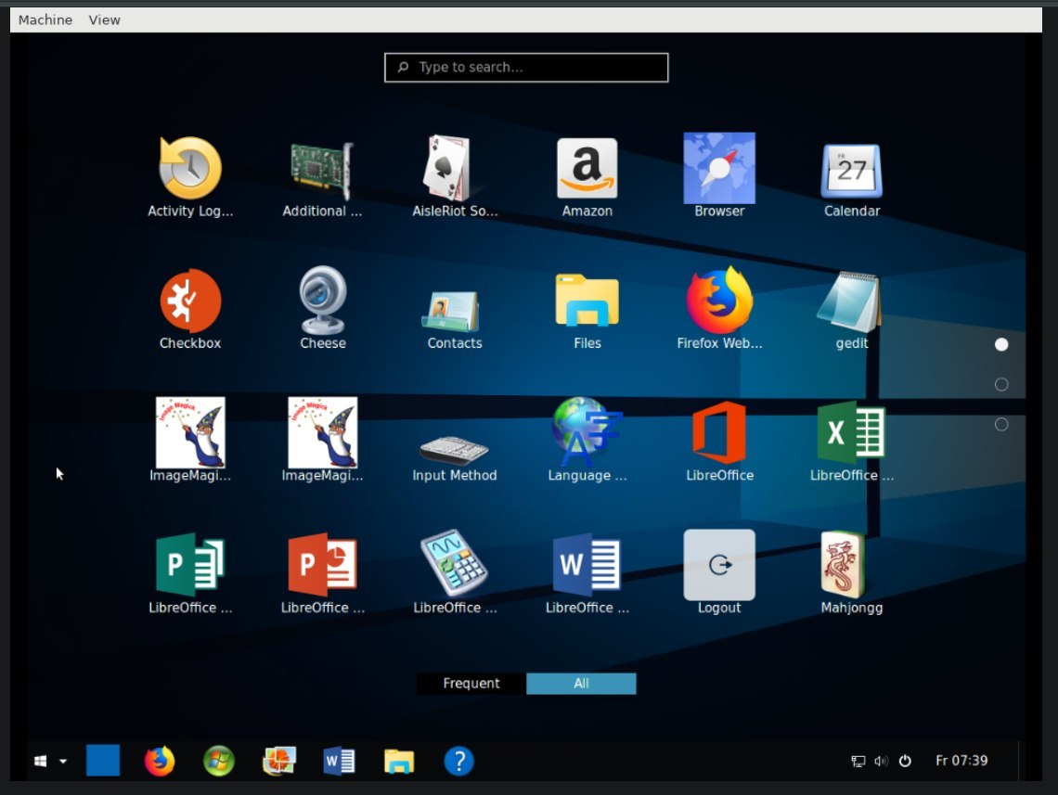
Task: Launch Firefox from the taskbar
Action: (160, 762)
